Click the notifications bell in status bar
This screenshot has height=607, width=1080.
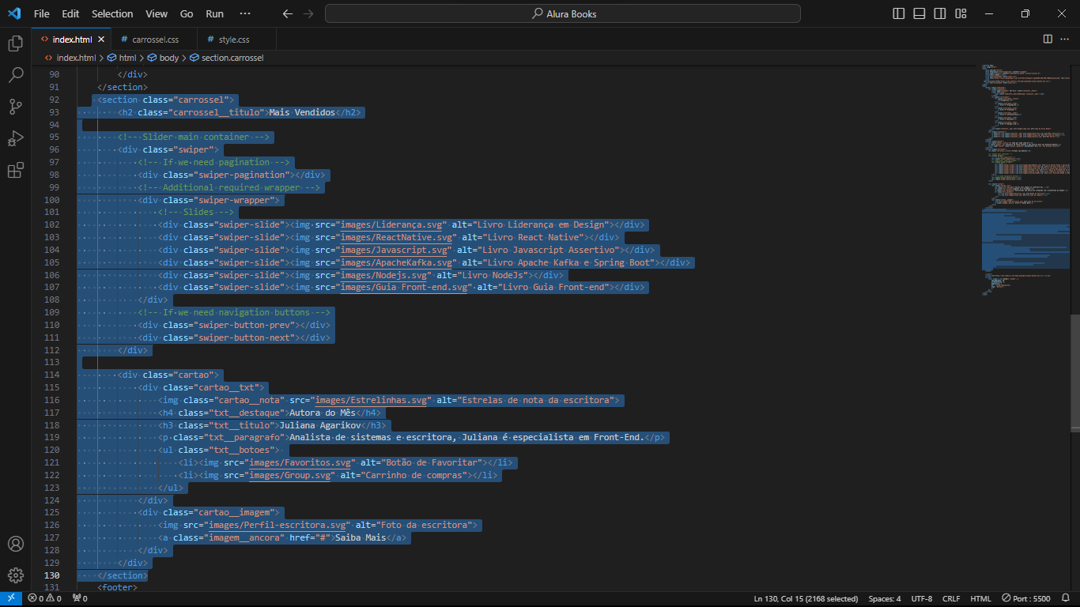(x=1066, y=599)
